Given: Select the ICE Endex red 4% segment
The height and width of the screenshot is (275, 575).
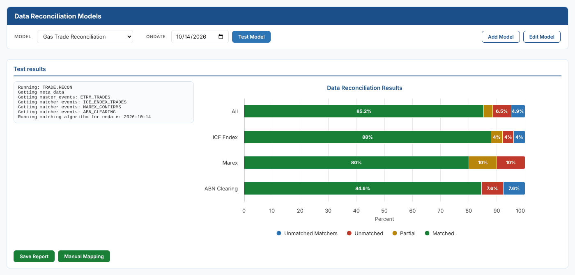Looking at the screenshot, I should point(508,137).
